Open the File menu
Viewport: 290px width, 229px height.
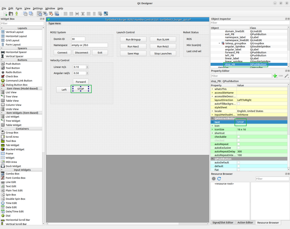coord(4,8)
